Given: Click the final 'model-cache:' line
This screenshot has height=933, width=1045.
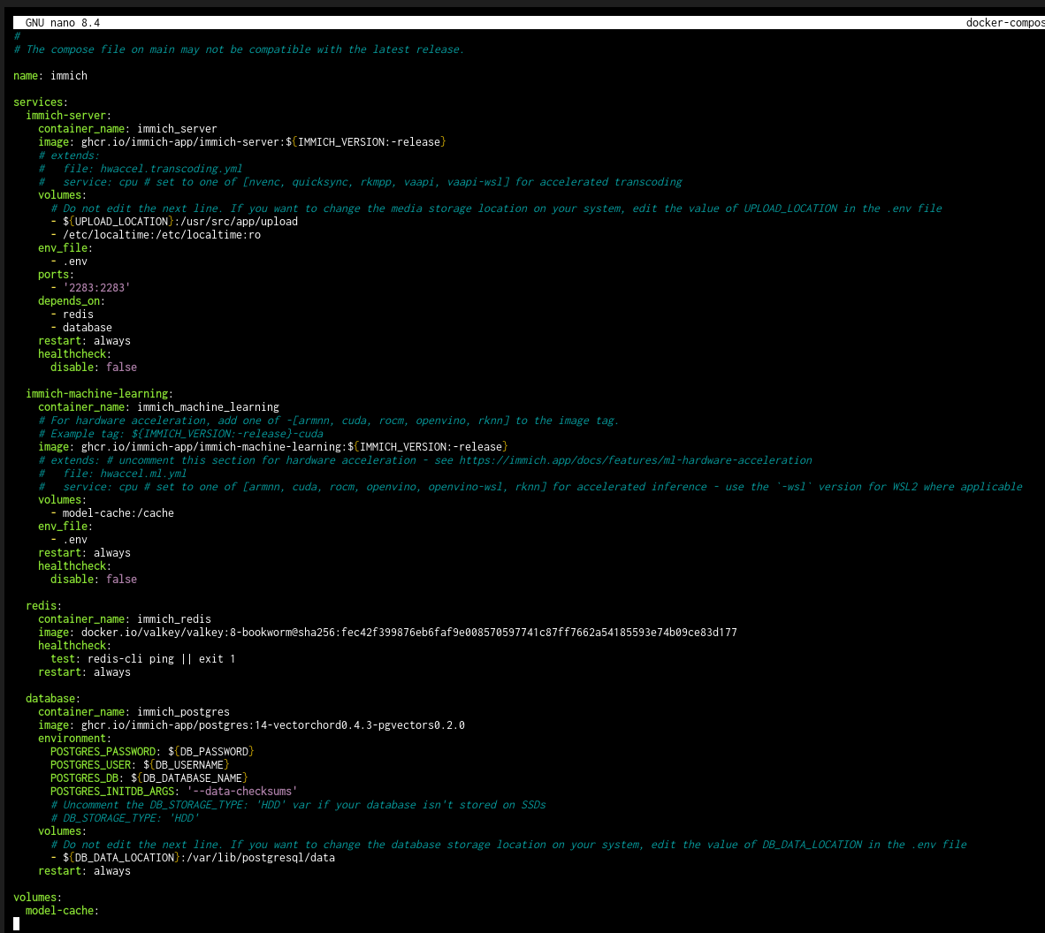Looking at the screenshot, I should [62, 911].
